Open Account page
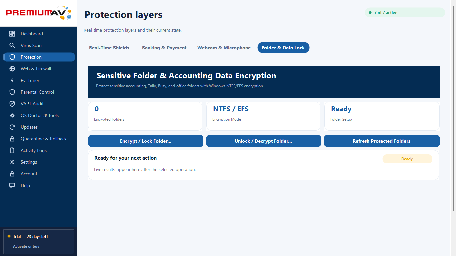Screen dimensions: 456x256 [39, 174]
